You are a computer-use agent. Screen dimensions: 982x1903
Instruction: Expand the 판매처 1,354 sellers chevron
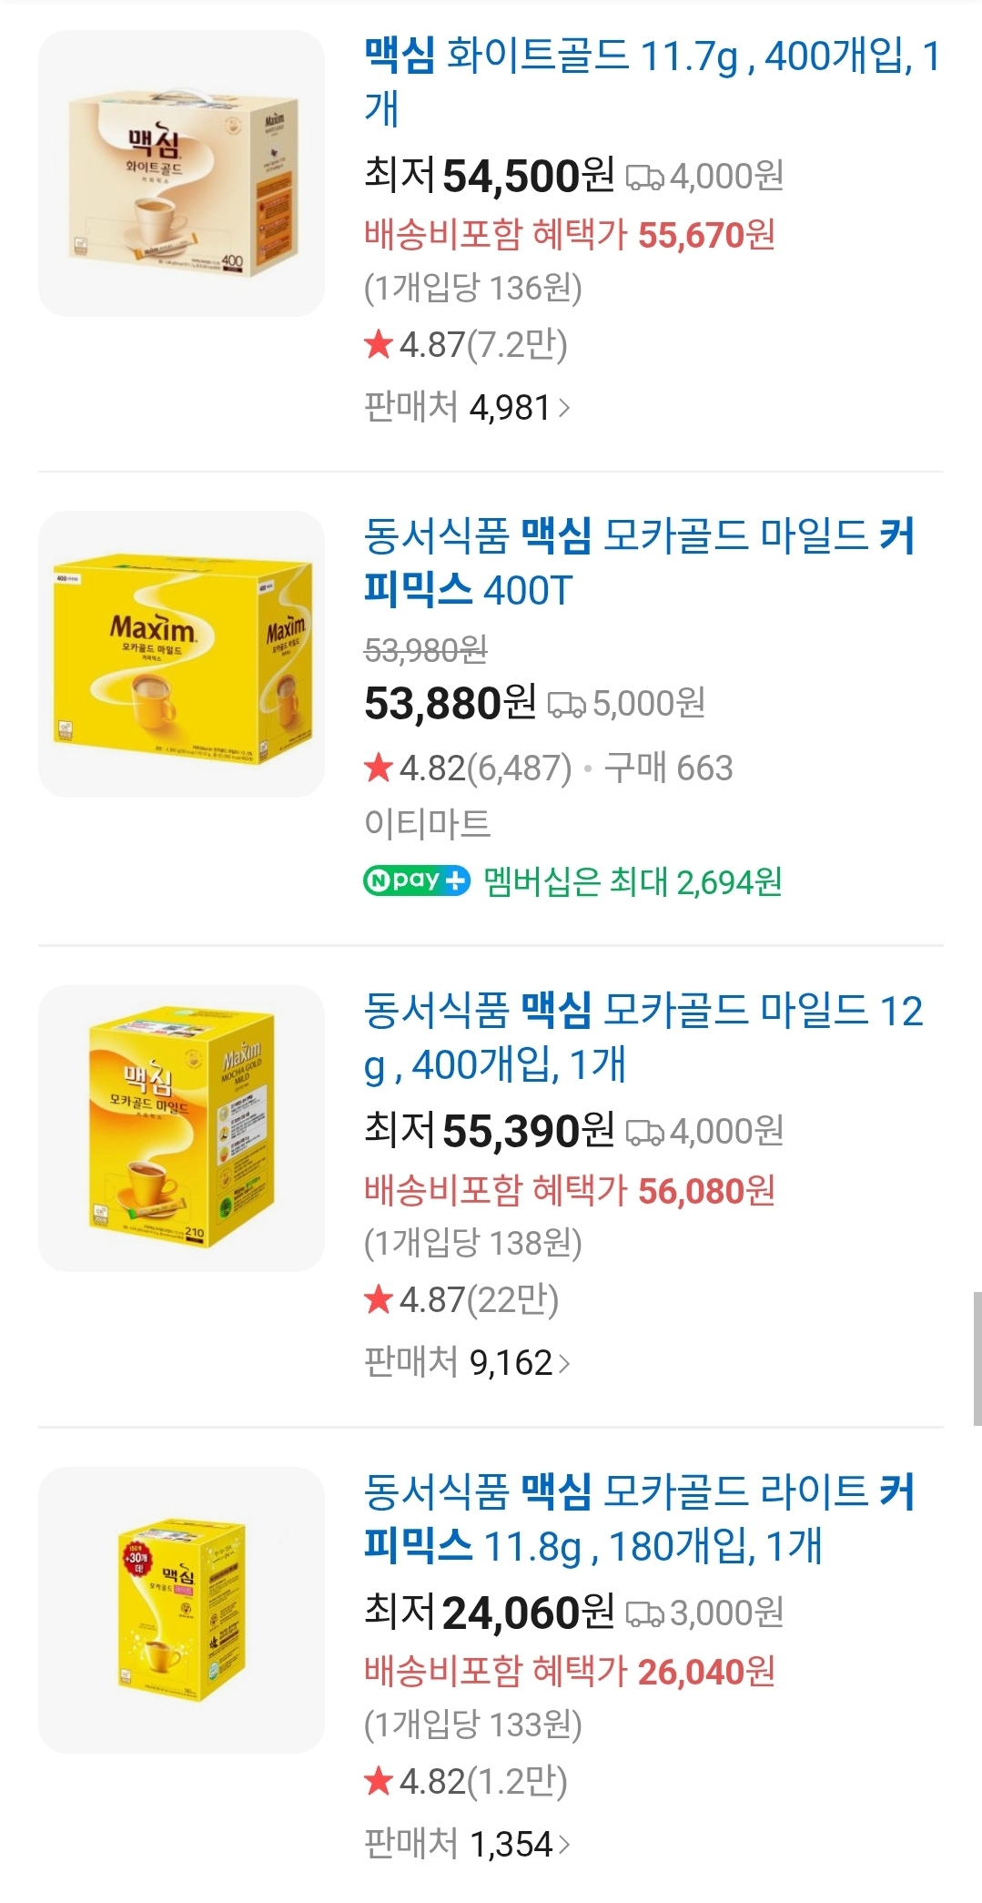pyautogui.click(x=564, y=1845)
